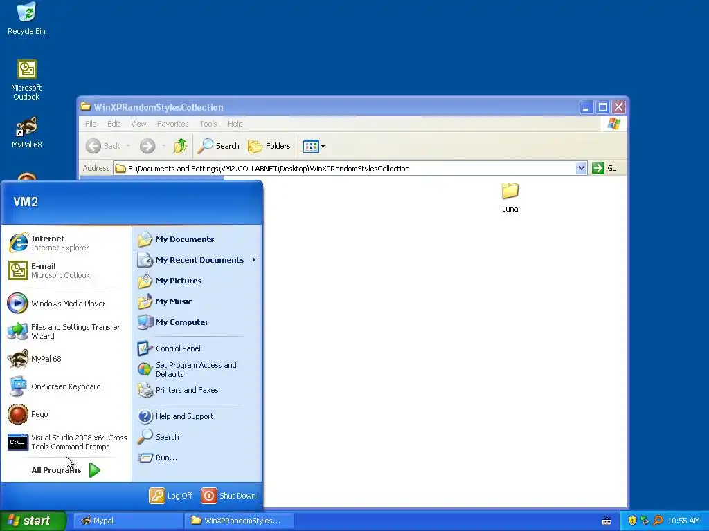Image resolution: width=709 pixels, height=531 pixels.
Task: Click the Shut Down button
Action: 228,496
